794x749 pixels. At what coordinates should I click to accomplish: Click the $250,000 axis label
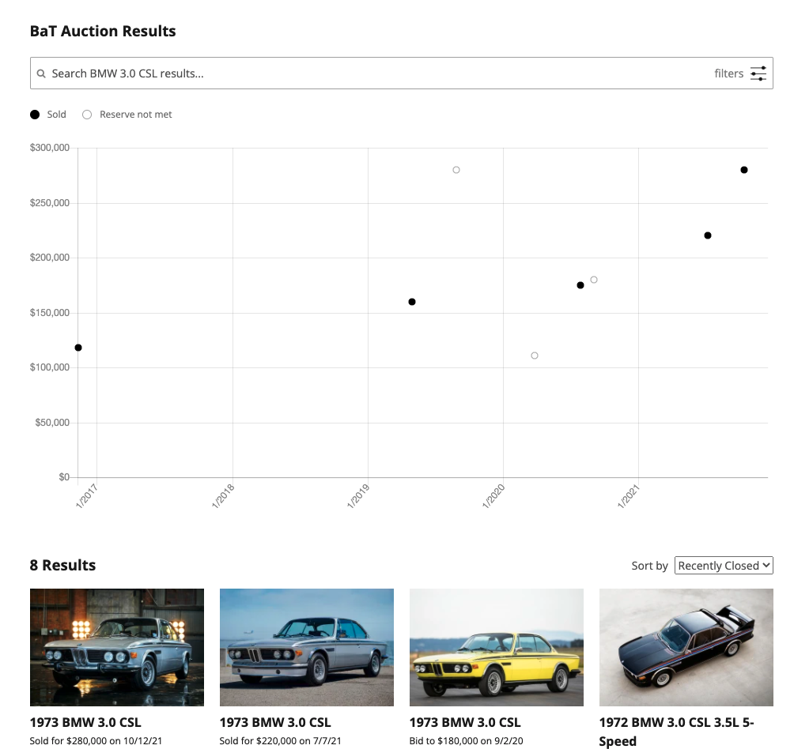50,203
